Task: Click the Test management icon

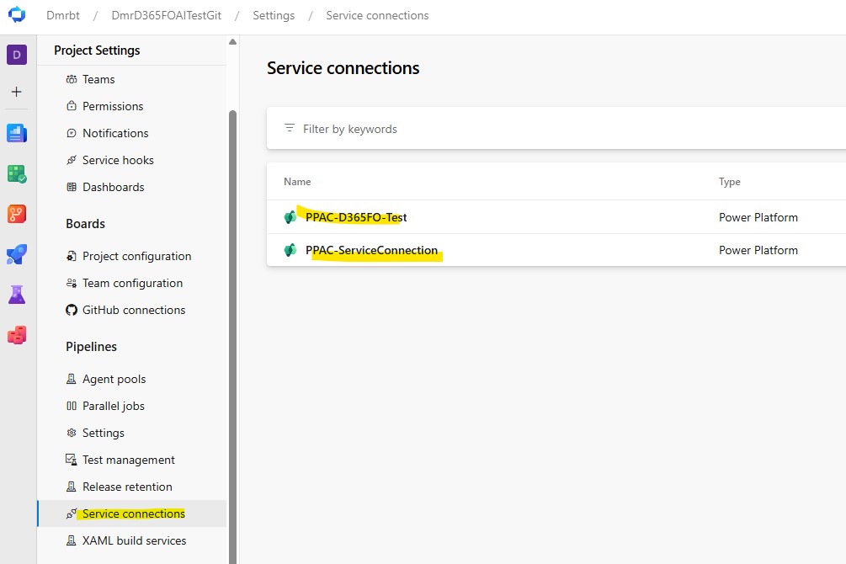Action: [72, 460]
